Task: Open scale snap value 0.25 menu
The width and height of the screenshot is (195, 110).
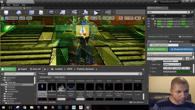Action: click(131, 18)
